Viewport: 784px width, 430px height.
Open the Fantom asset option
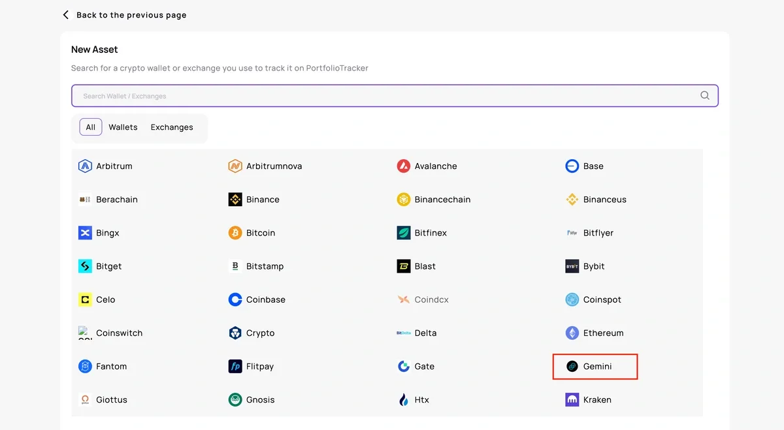point(111,367)
